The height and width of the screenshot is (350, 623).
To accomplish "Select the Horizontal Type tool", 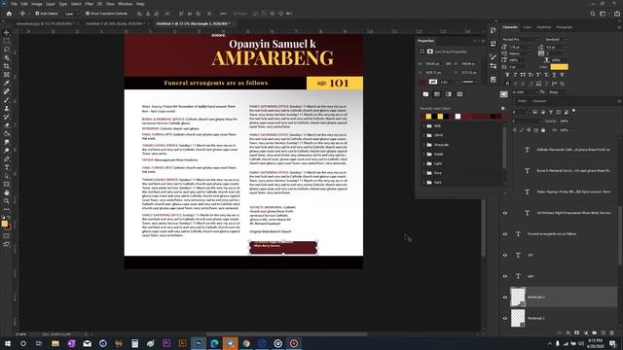I will (x=7, y=167).
